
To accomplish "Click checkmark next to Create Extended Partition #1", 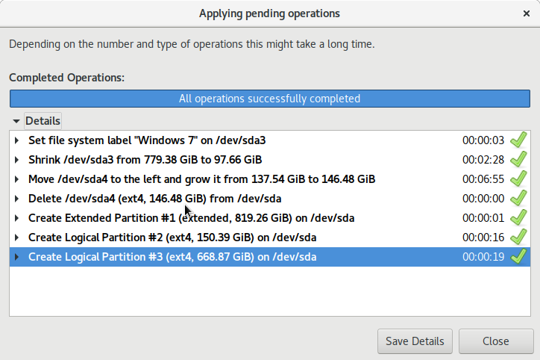I will 518,217.
